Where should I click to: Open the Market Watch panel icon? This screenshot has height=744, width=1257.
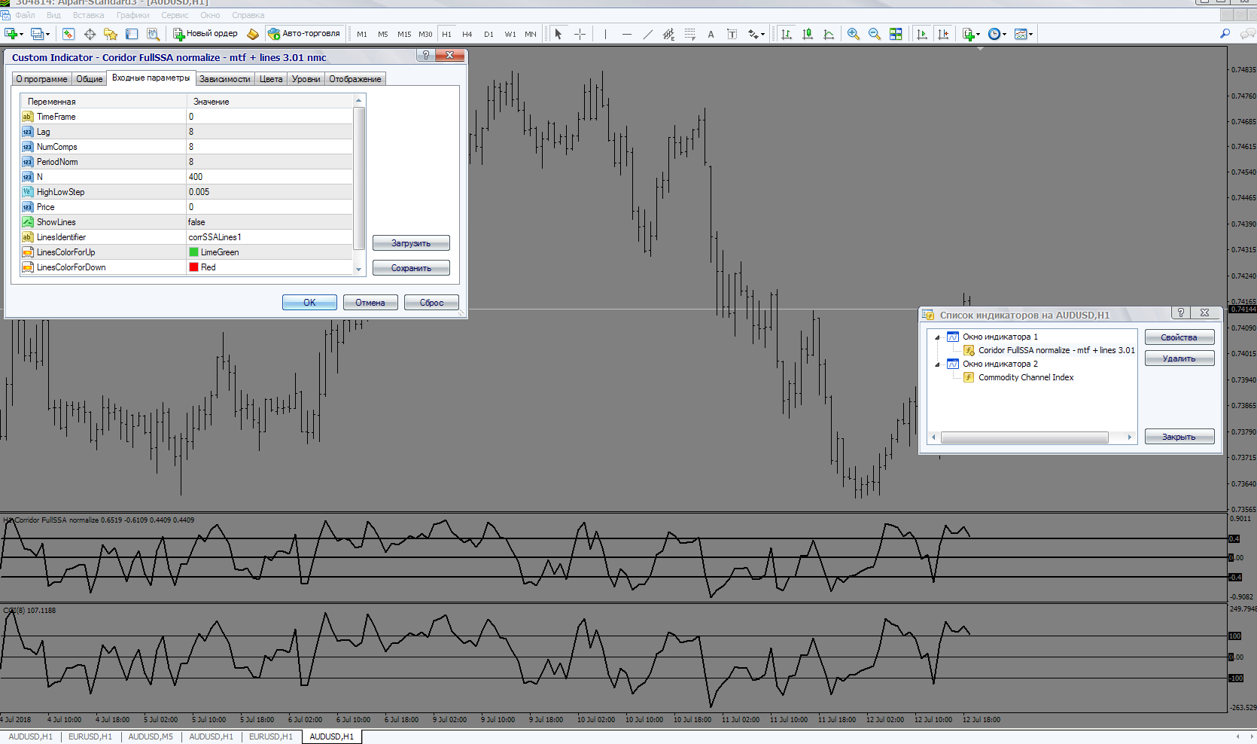click(68, 34)
